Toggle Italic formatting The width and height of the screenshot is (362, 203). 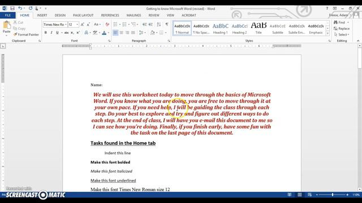(x=51, y=33)
